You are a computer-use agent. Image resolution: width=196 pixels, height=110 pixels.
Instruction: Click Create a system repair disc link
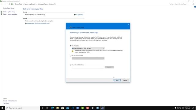(x=10, y=14)
